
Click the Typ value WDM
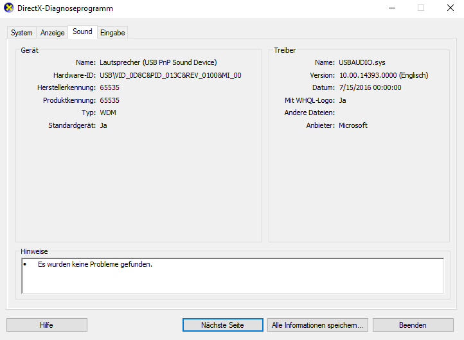[x=108, y=112]
